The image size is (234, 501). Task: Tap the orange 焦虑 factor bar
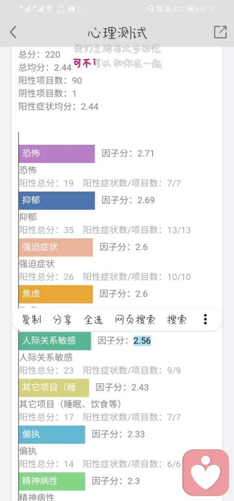56,294
